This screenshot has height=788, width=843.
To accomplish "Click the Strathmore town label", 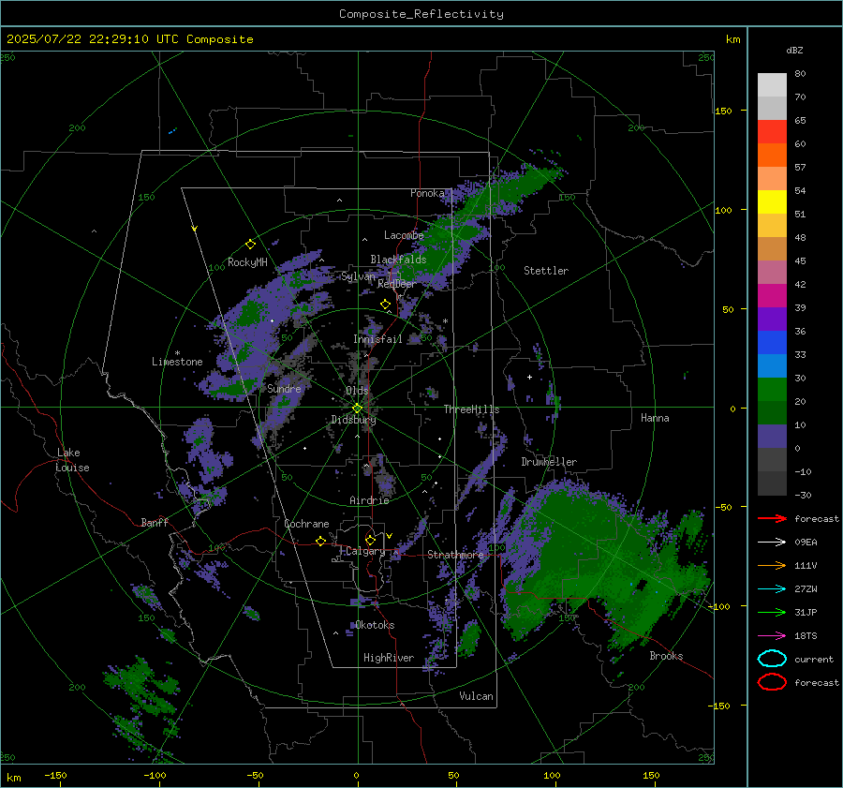I will point(455,555).
